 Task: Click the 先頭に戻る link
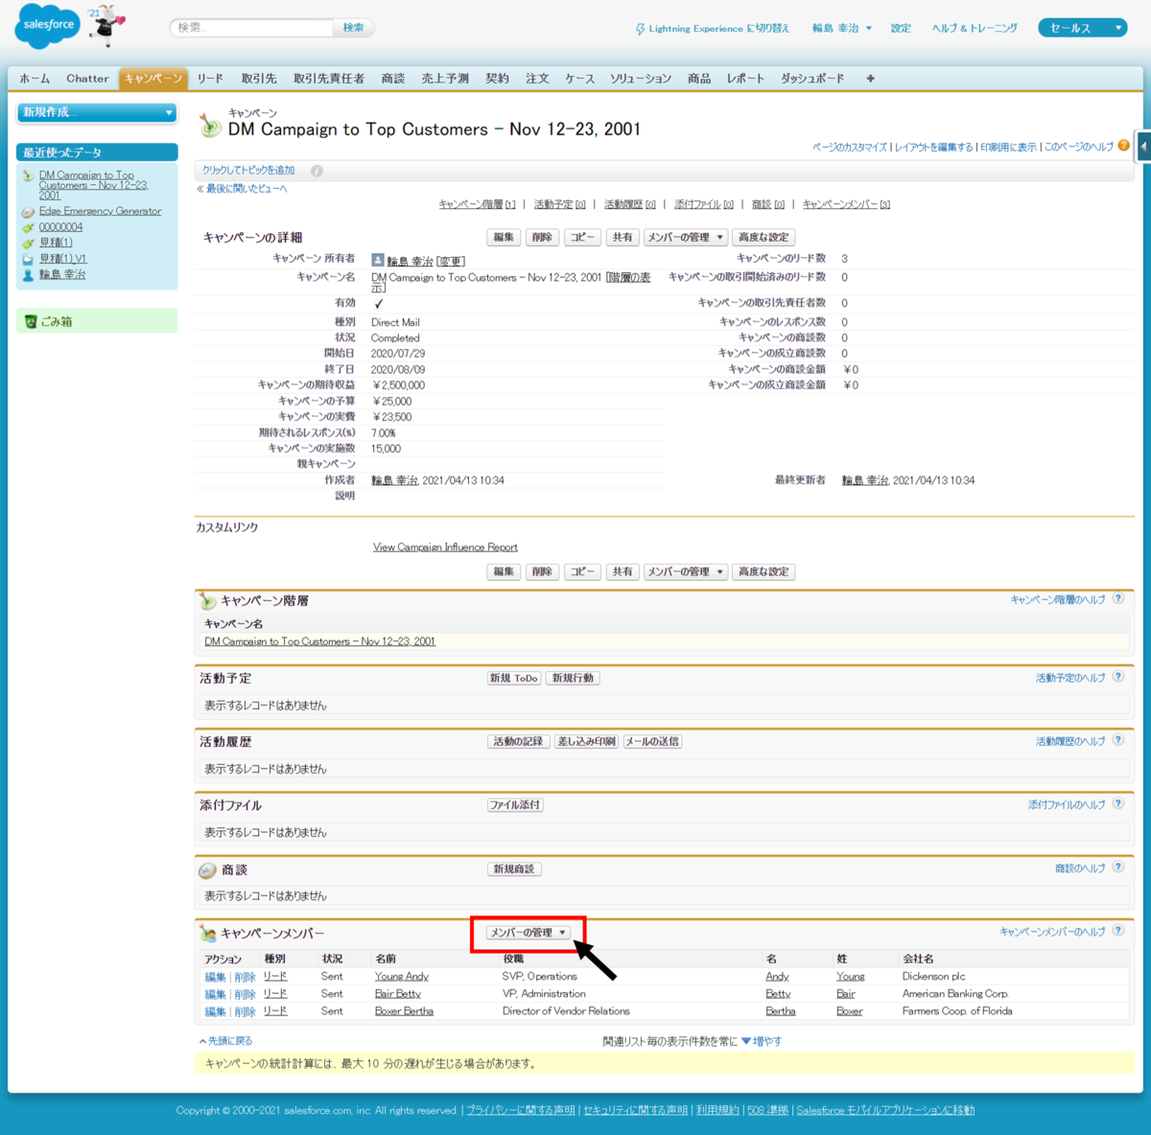click(x=230, y=1041)
